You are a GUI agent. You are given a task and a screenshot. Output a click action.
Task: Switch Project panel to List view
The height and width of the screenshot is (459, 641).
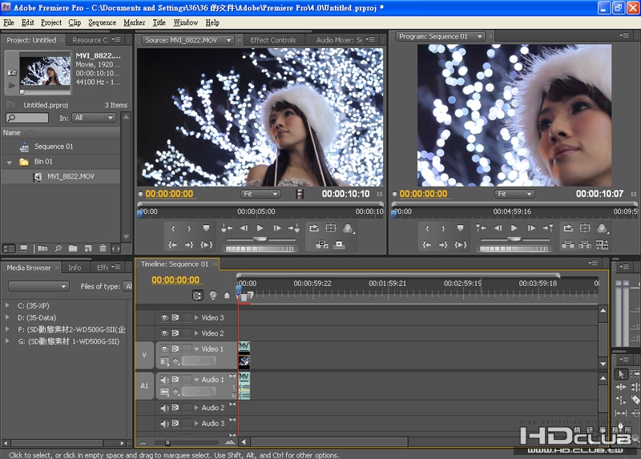tap(9, 248)
